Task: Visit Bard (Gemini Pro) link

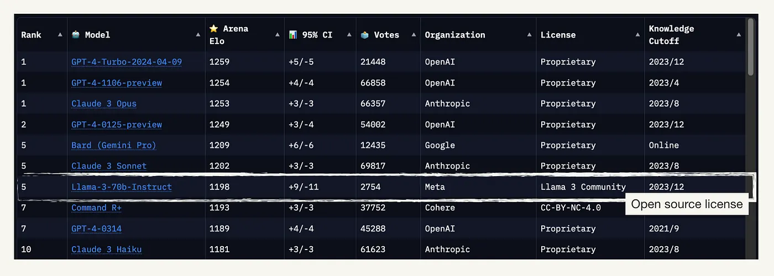Action: coord(114,146)
